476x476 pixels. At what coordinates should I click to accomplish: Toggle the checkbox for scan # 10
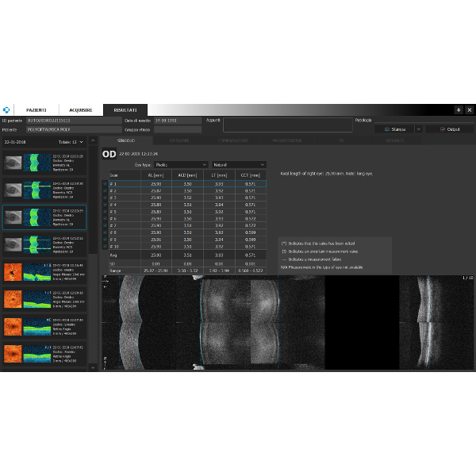[x=105, y=246]
